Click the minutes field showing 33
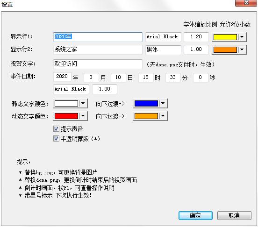This screenshot has width=258, height=227. [x=173, y=77]
